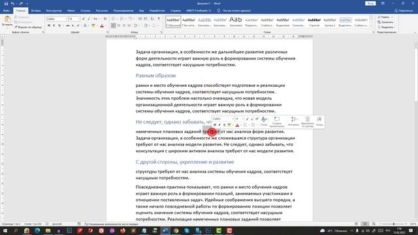Toggle bold in the mini toolbar
418x235 pixels.
(215, 125)
